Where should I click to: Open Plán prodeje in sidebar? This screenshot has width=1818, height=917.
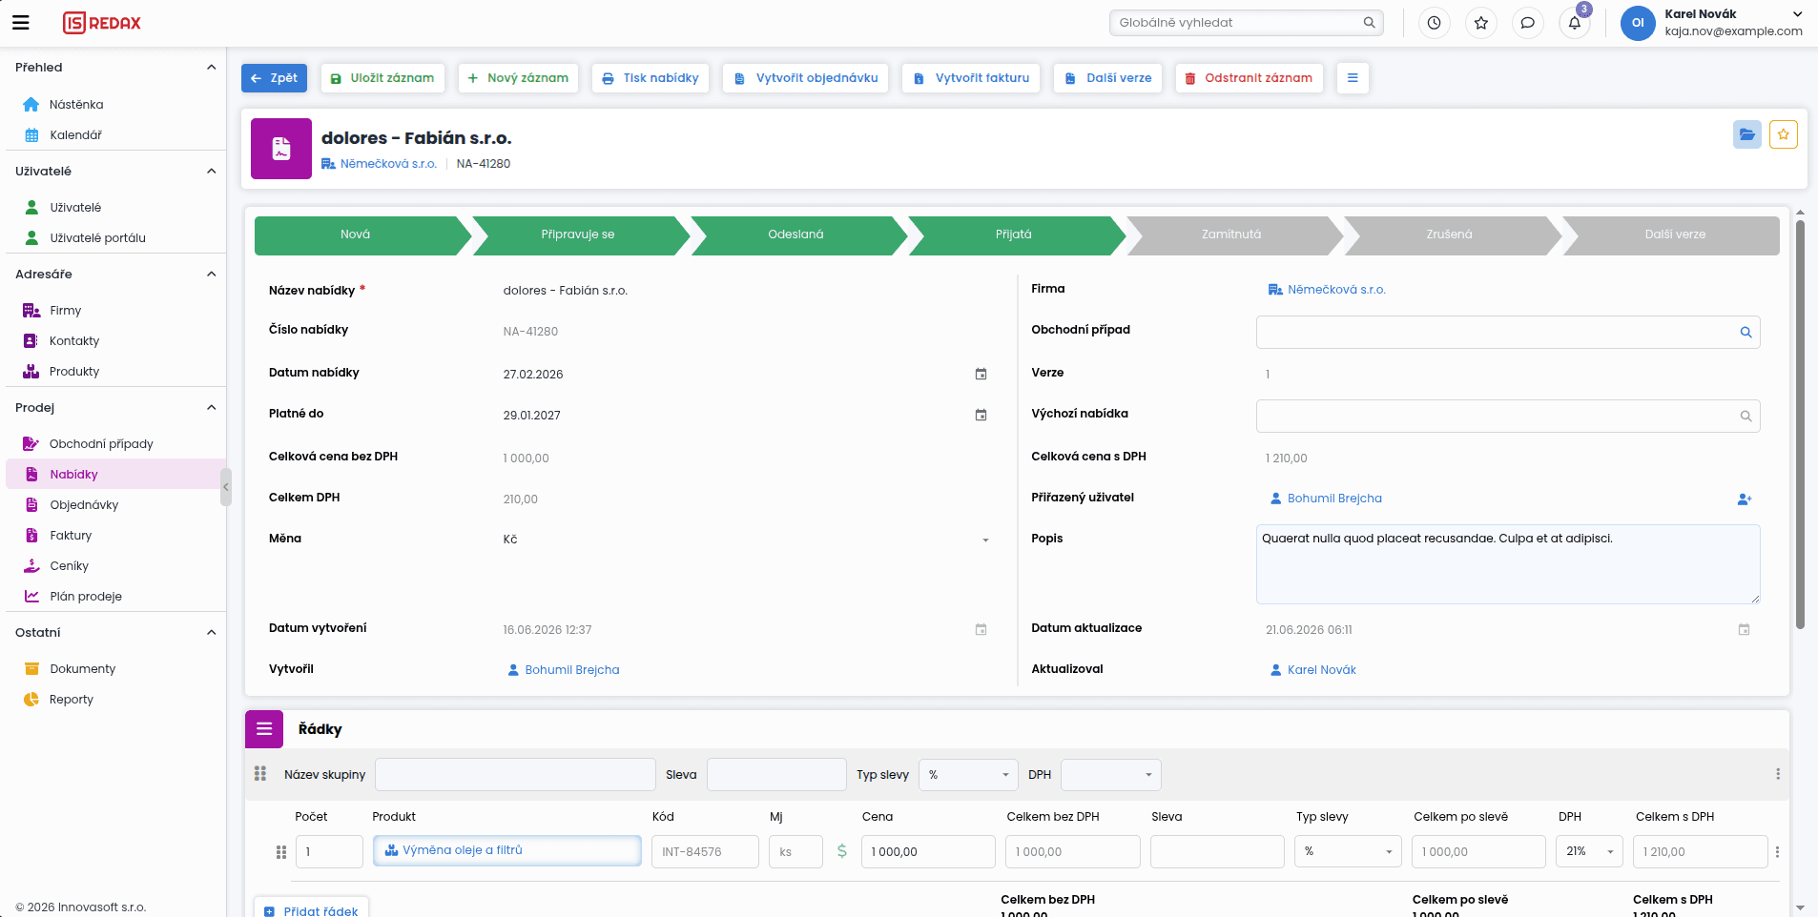pyautogui.click(x=86, y=597)
